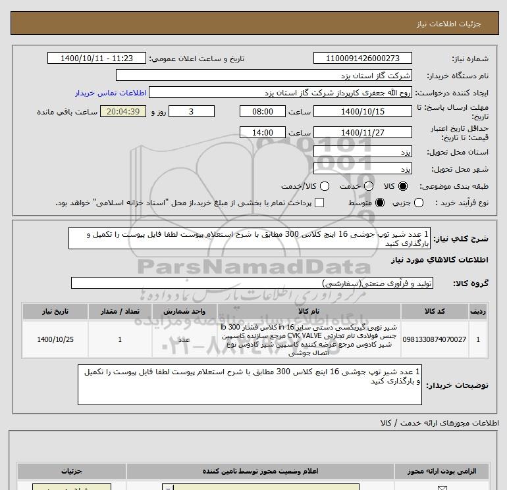Click the توضیحات خریدار text area
The image size is (507, 490).
point(250,385)
